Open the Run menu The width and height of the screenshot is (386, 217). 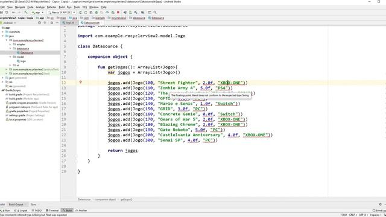pyautogui.click(x=69, y=7)
